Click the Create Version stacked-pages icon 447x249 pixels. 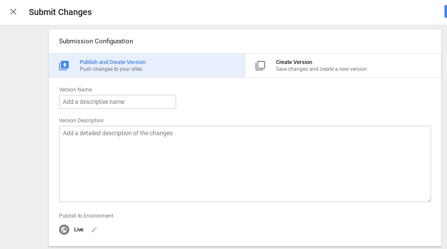tap(260, 66)
